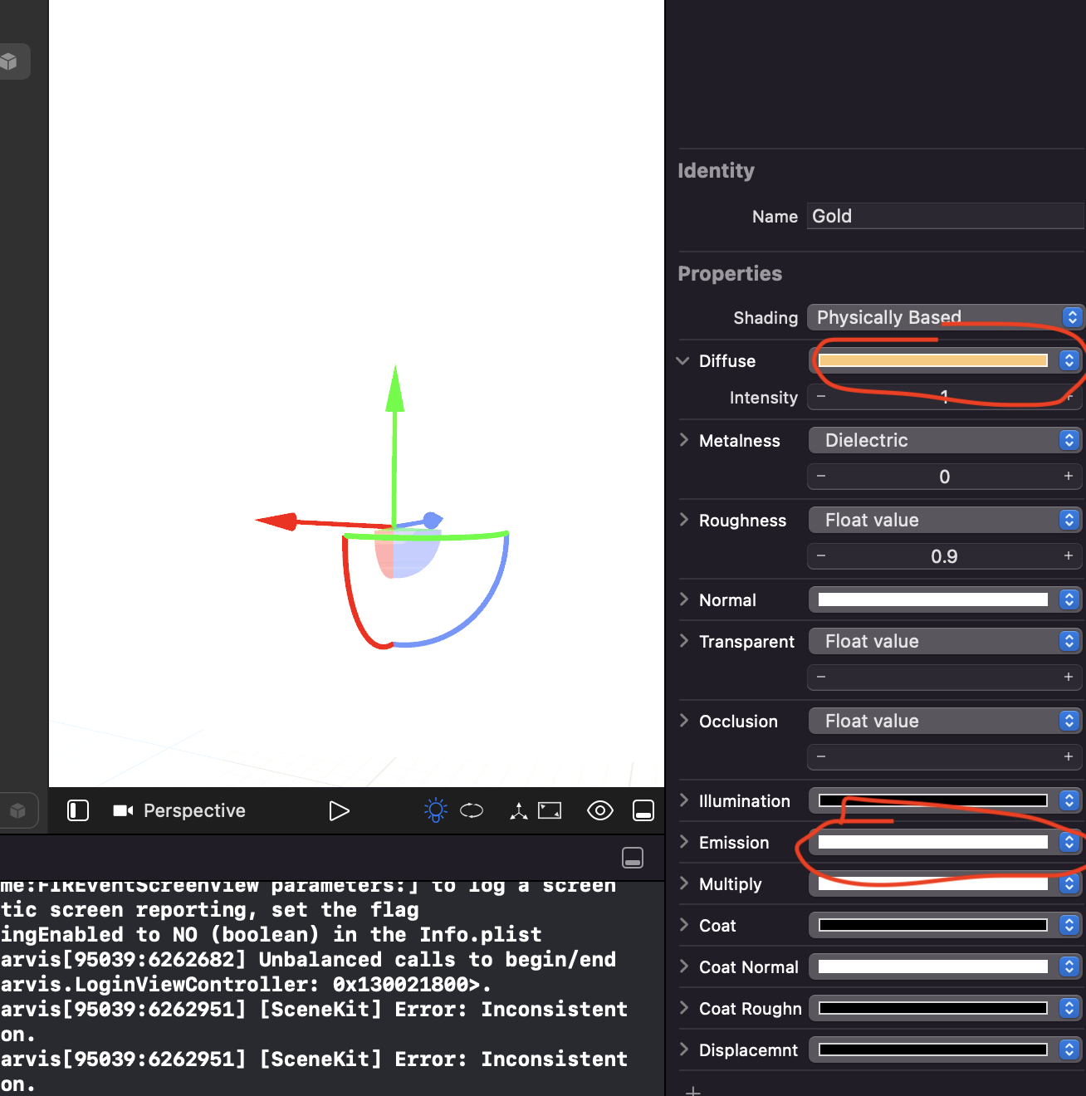
Task: Click the blue Z-axis handle gizmo
Action: pyautogui.click(x=432, y=520)
